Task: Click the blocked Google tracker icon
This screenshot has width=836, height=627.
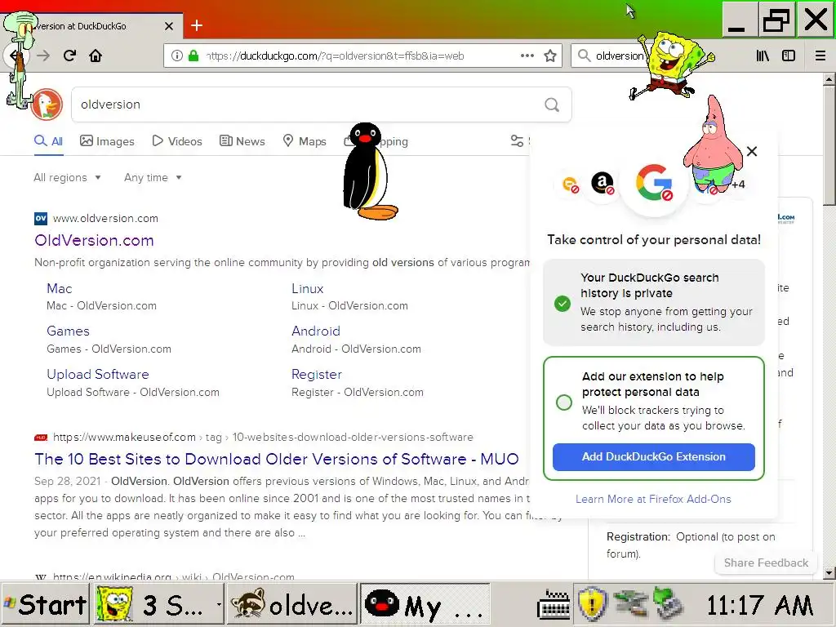Action: (654, 182)
